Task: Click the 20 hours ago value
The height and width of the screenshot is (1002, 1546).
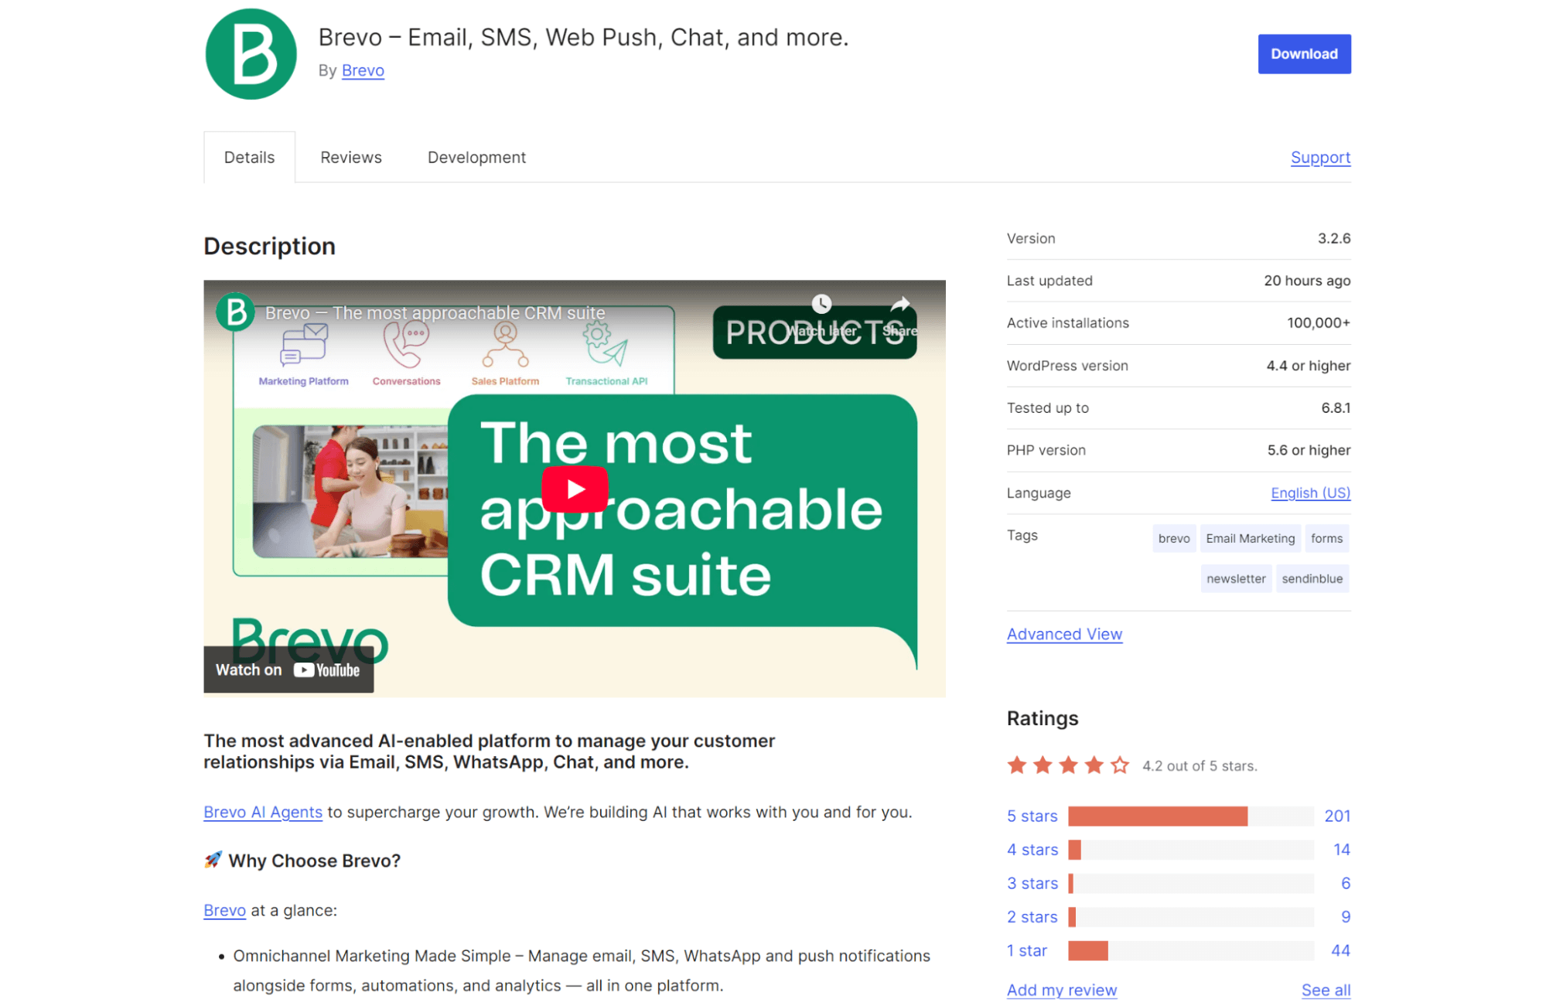Action: [1307, 281]
